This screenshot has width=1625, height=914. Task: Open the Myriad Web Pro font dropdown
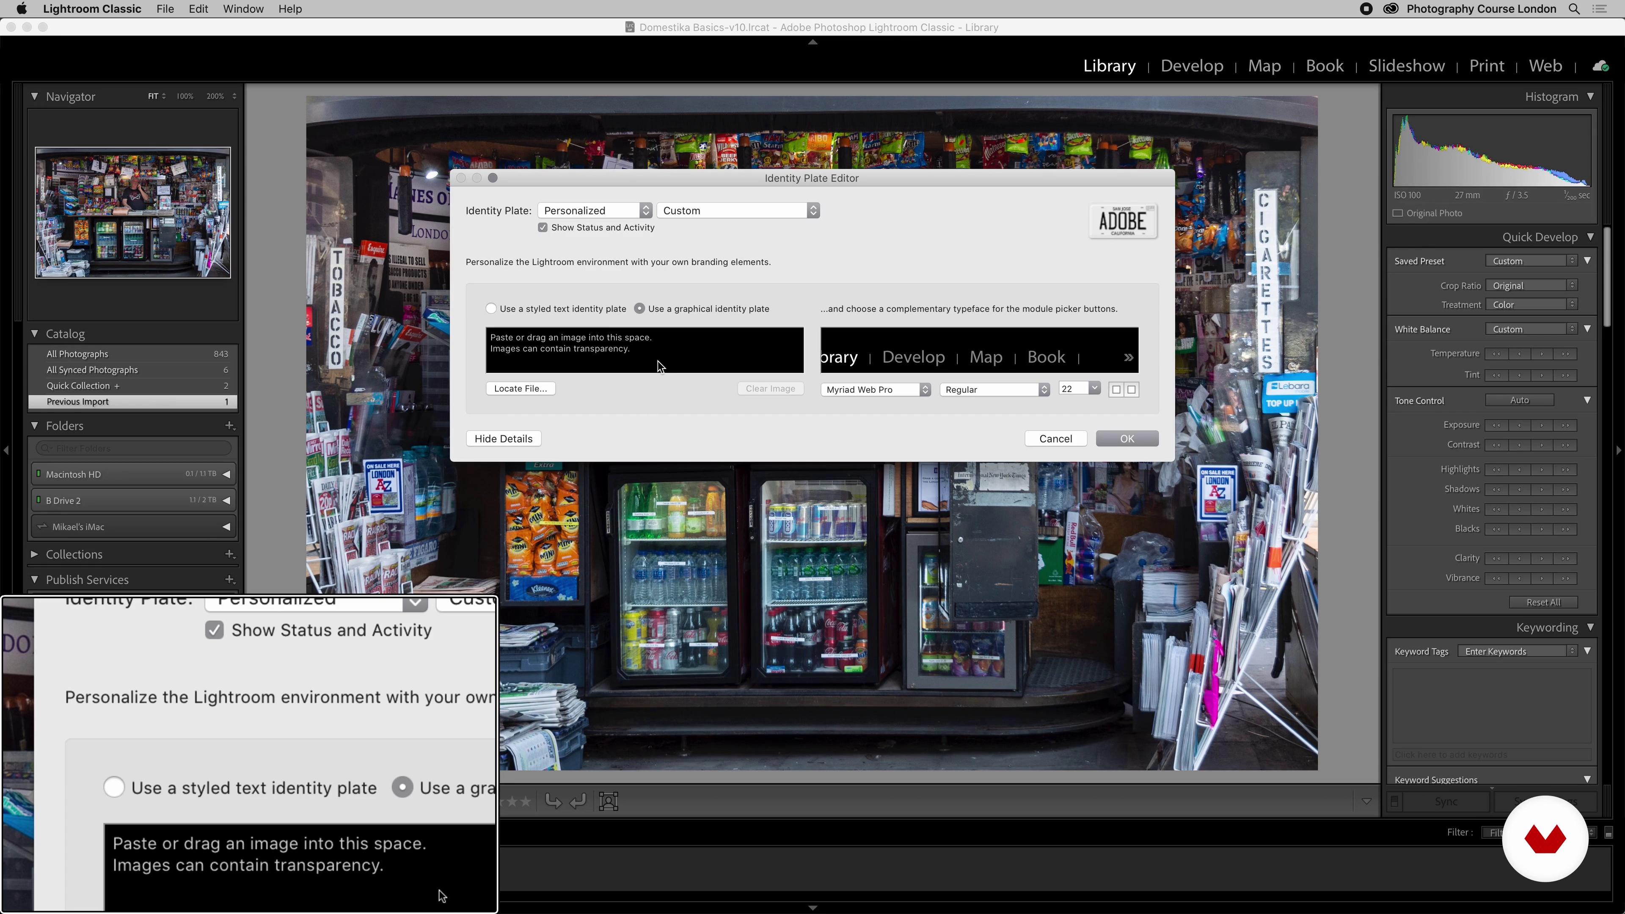[x=876, y=390]
